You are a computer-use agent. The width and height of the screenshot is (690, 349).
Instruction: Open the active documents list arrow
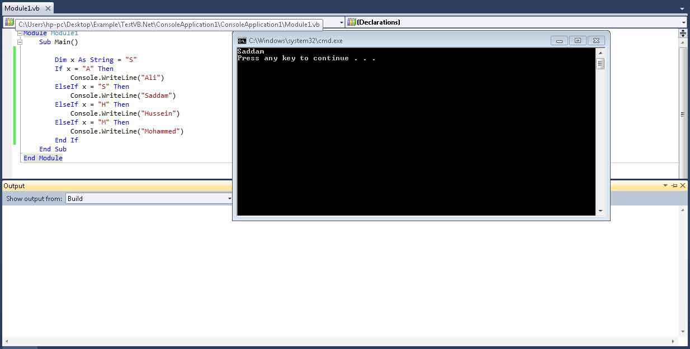click(x=682, y=9)
